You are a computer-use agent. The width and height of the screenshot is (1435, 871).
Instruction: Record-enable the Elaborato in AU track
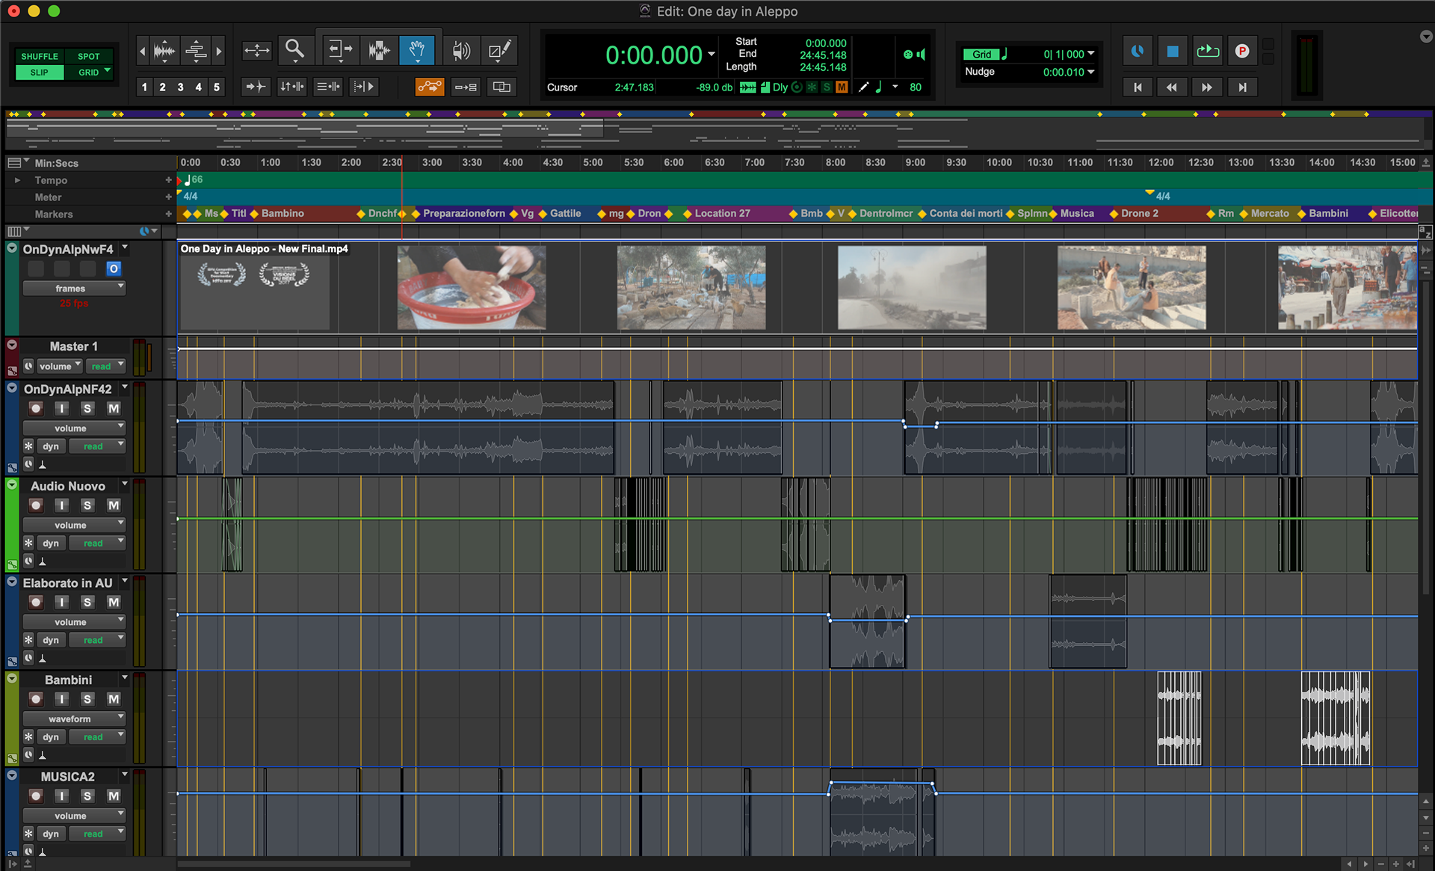pyautogui.click(x=36, y=603)
